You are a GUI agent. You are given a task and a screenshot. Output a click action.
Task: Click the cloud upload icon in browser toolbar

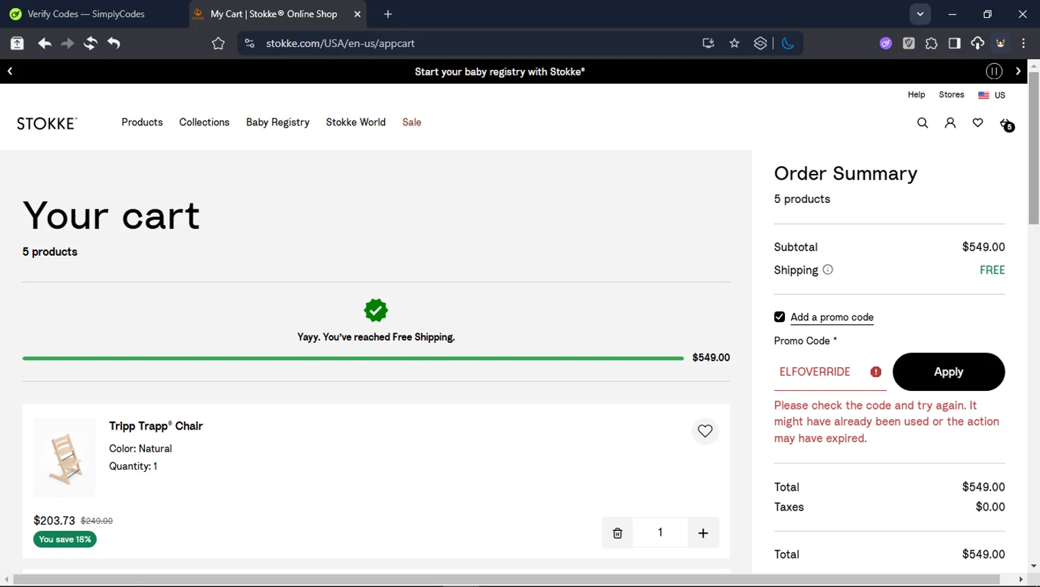click(x=978, y=43)
